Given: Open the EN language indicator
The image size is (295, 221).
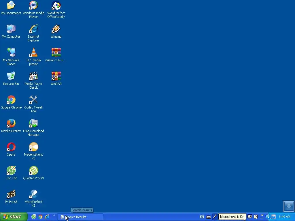Looking at the screenshot, I should tap(202, 217).
